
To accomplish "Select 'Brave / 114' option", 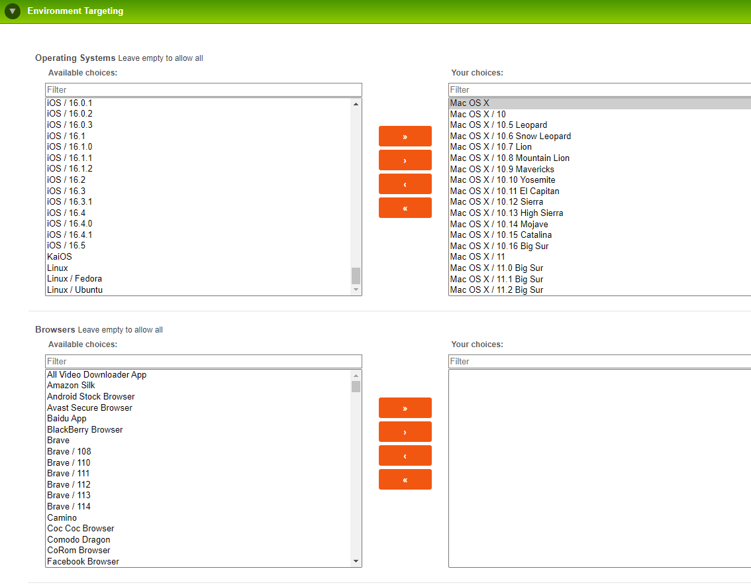I will click(198, 506).
